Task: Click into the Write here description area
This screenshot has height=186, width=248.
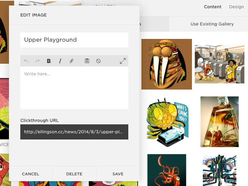Action: point(74,87)
